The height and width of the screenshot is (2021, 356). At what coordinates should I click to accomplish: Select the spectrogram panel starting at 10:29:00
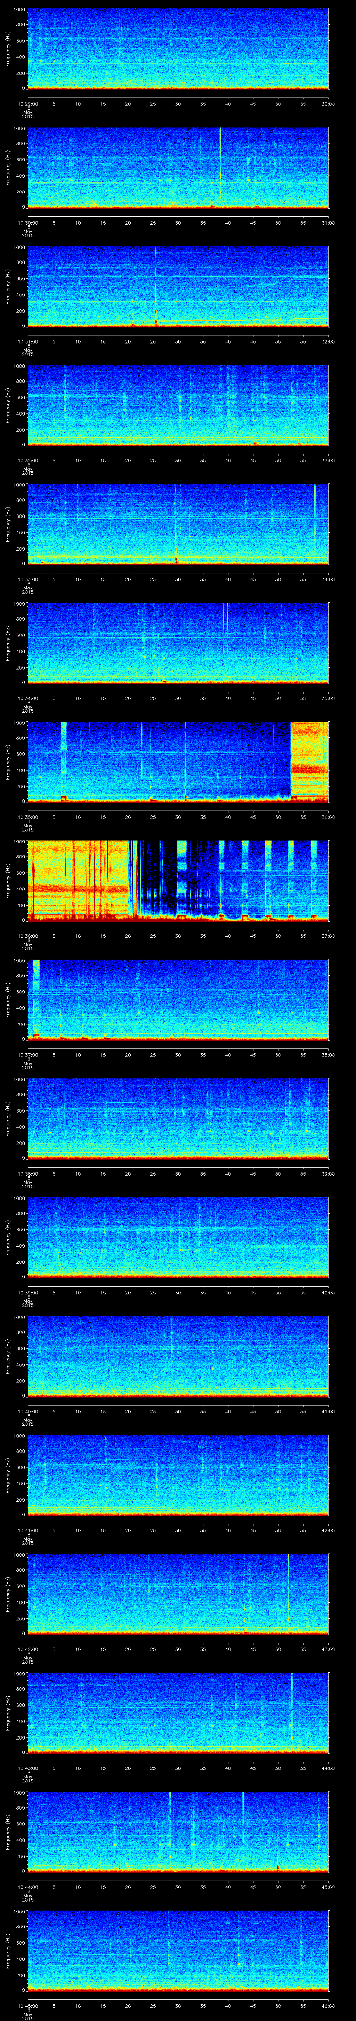178,49
